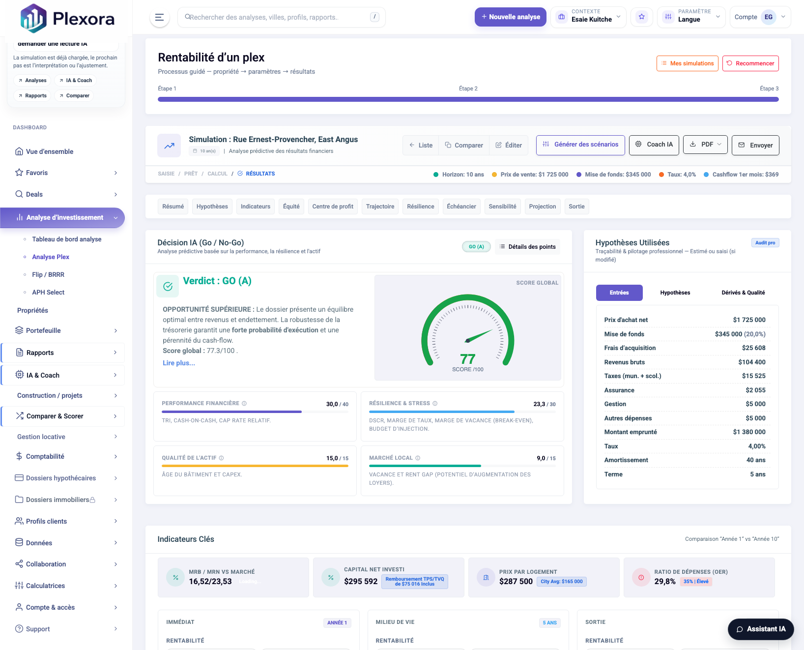Screen dimensions: 804x650
Task: Click the info icon next to Marché Local
Action: [x=418, y=458]
